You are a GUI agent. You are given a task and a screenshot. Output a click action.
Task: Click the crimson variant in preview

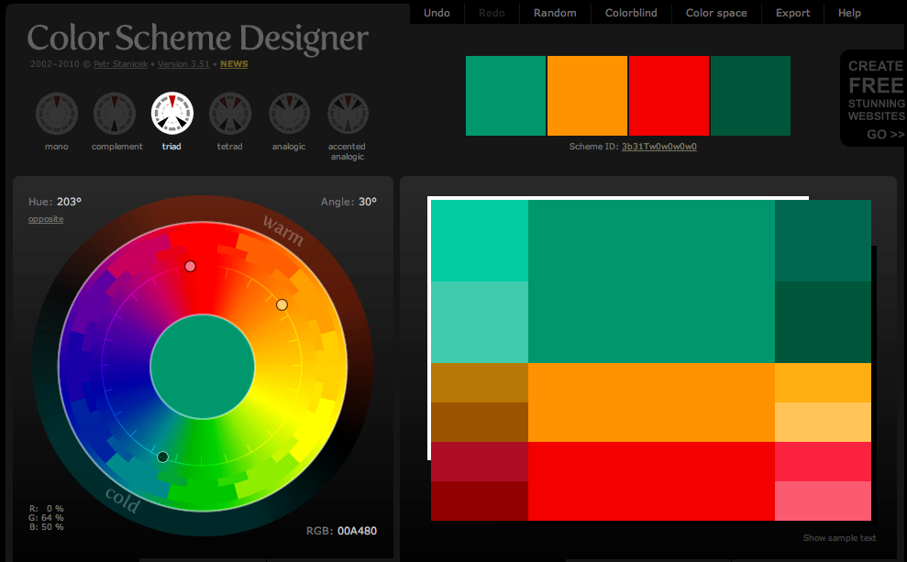coord(480,461)
